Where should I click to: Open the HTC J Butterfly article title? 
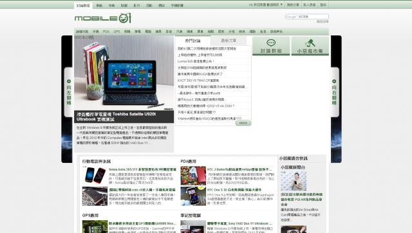[239, 170]
